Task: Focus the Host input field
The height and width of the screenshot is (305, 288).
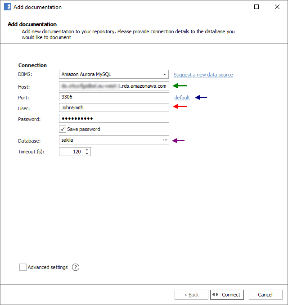Action: (x=114, y=86)
